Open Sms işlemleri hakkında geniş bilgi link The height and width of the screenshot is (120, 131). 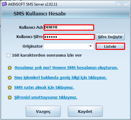tap(60, 78)
